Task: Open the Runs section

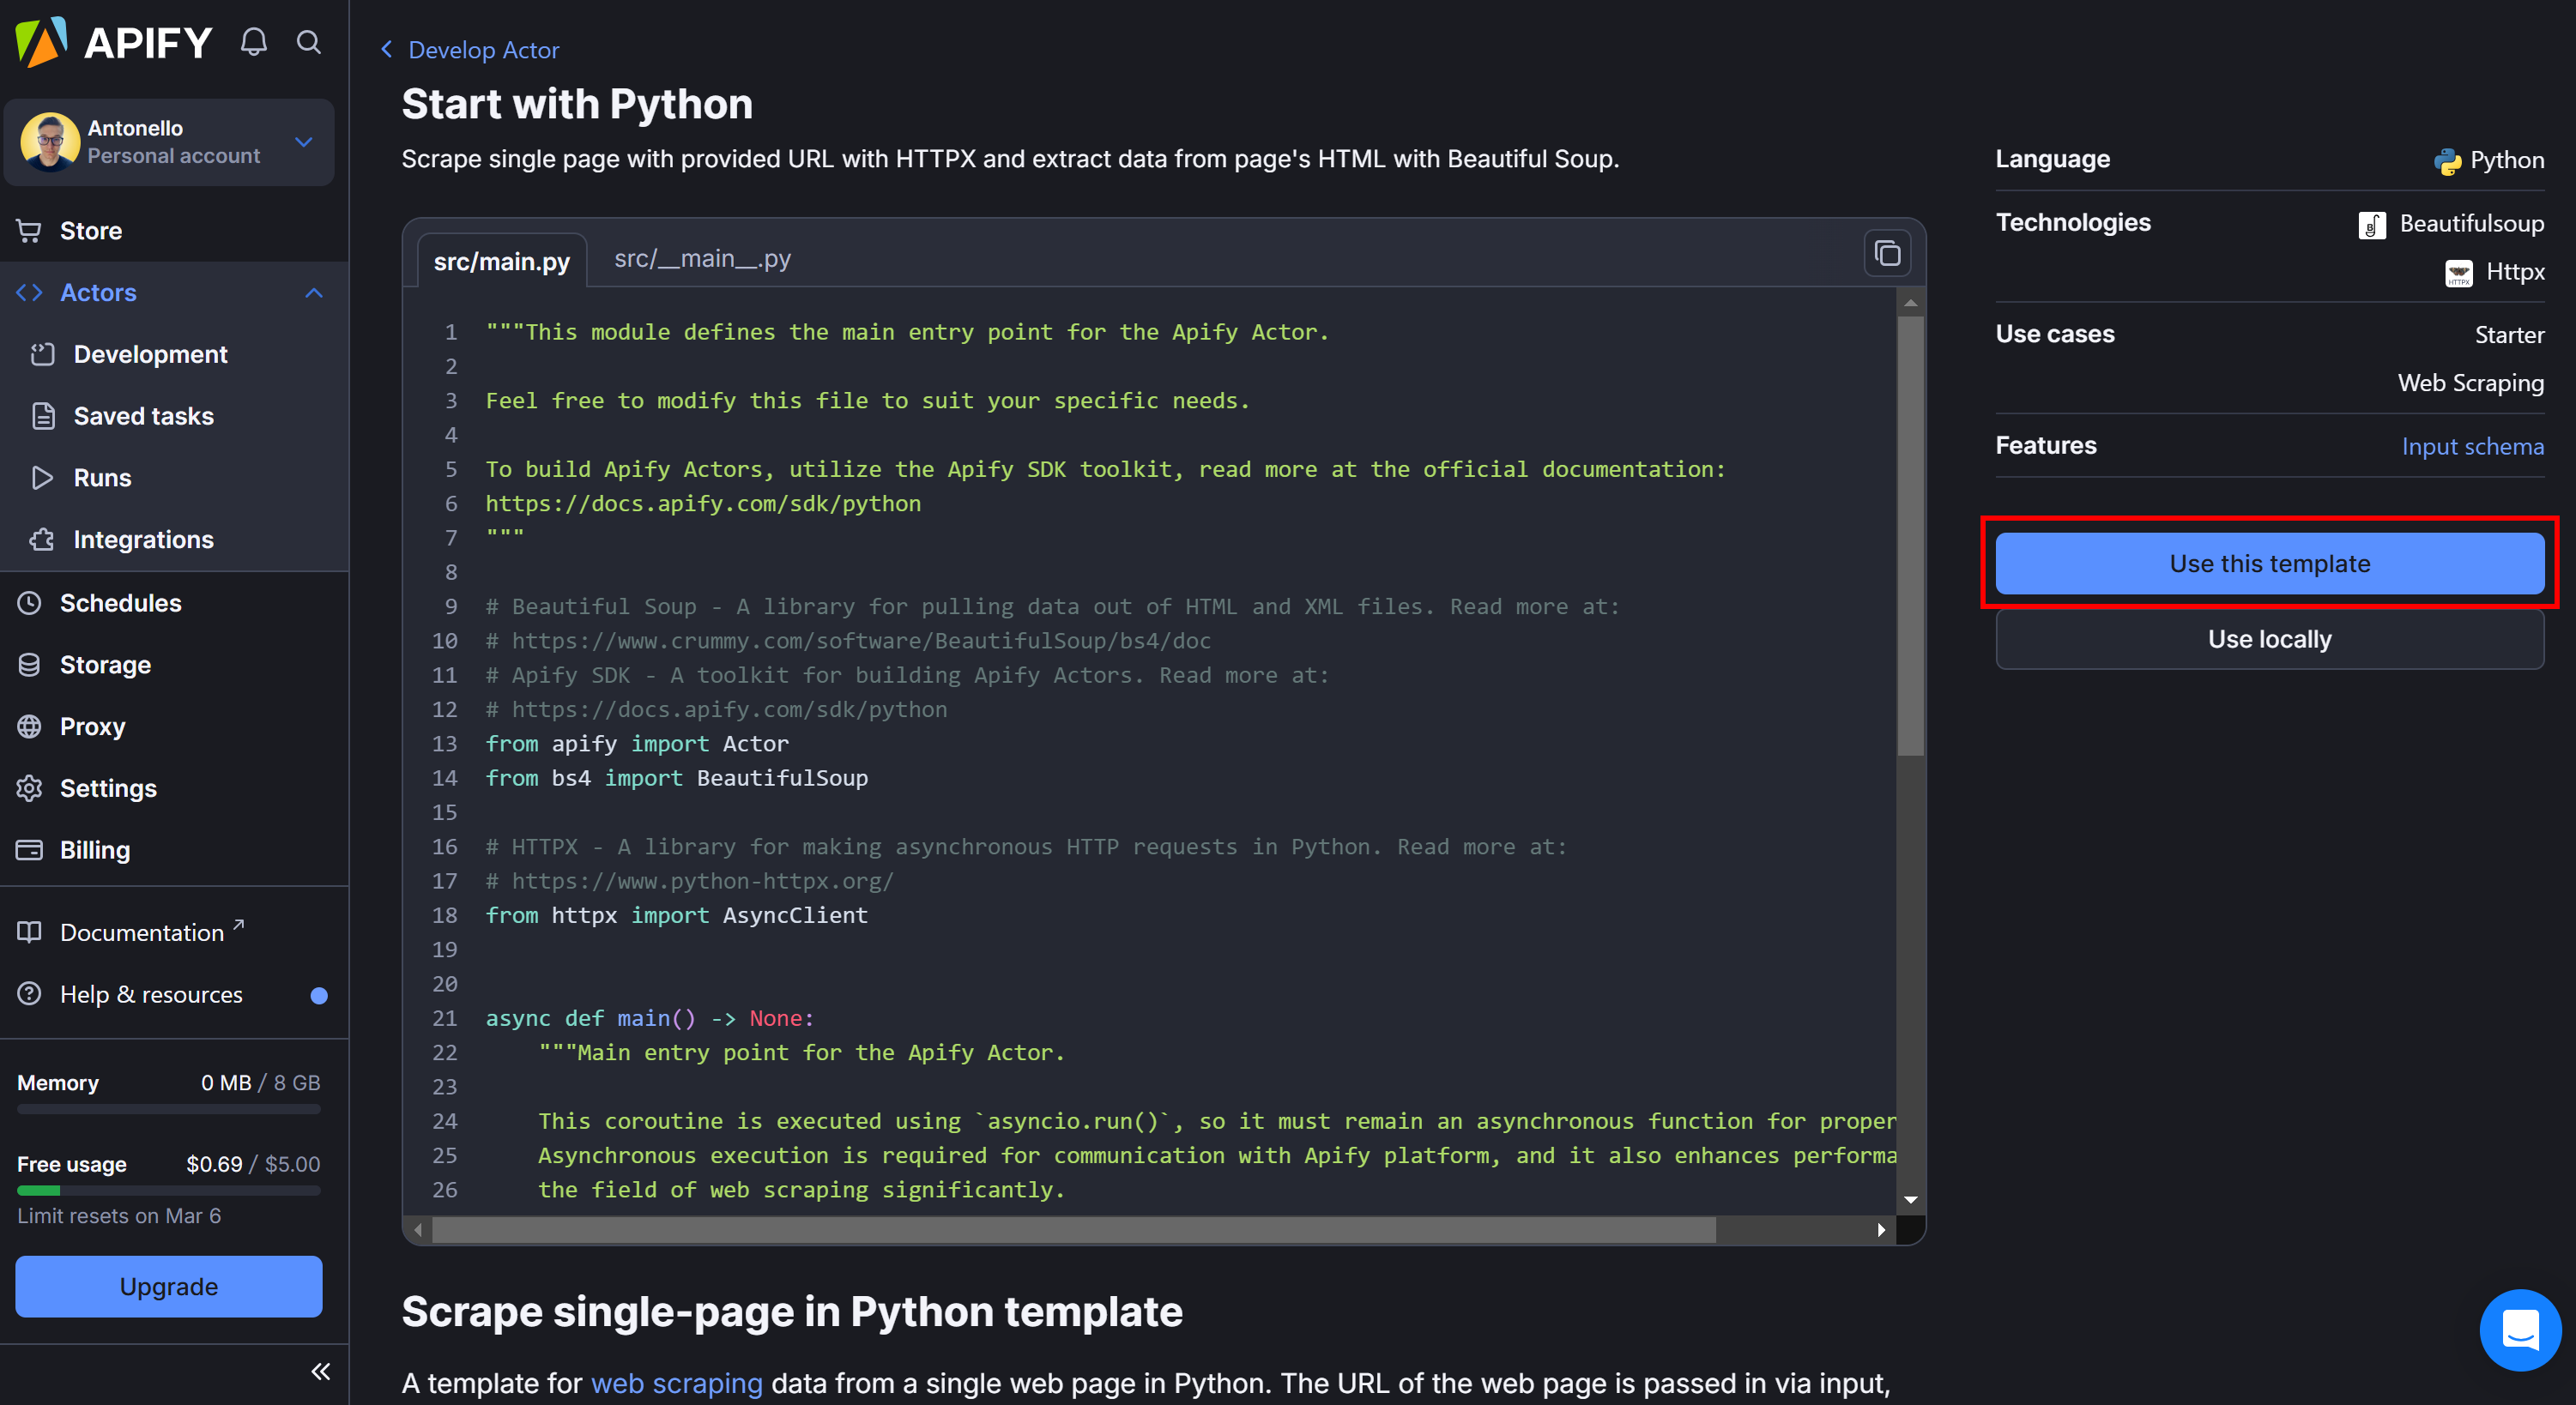Action: [x=103, y=478]
